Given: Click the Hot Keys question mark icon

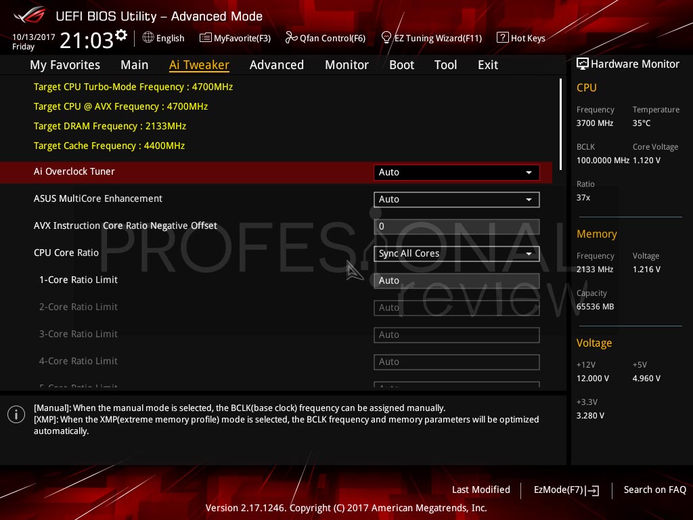Looking at the screenshot, I should coord(503,38).
